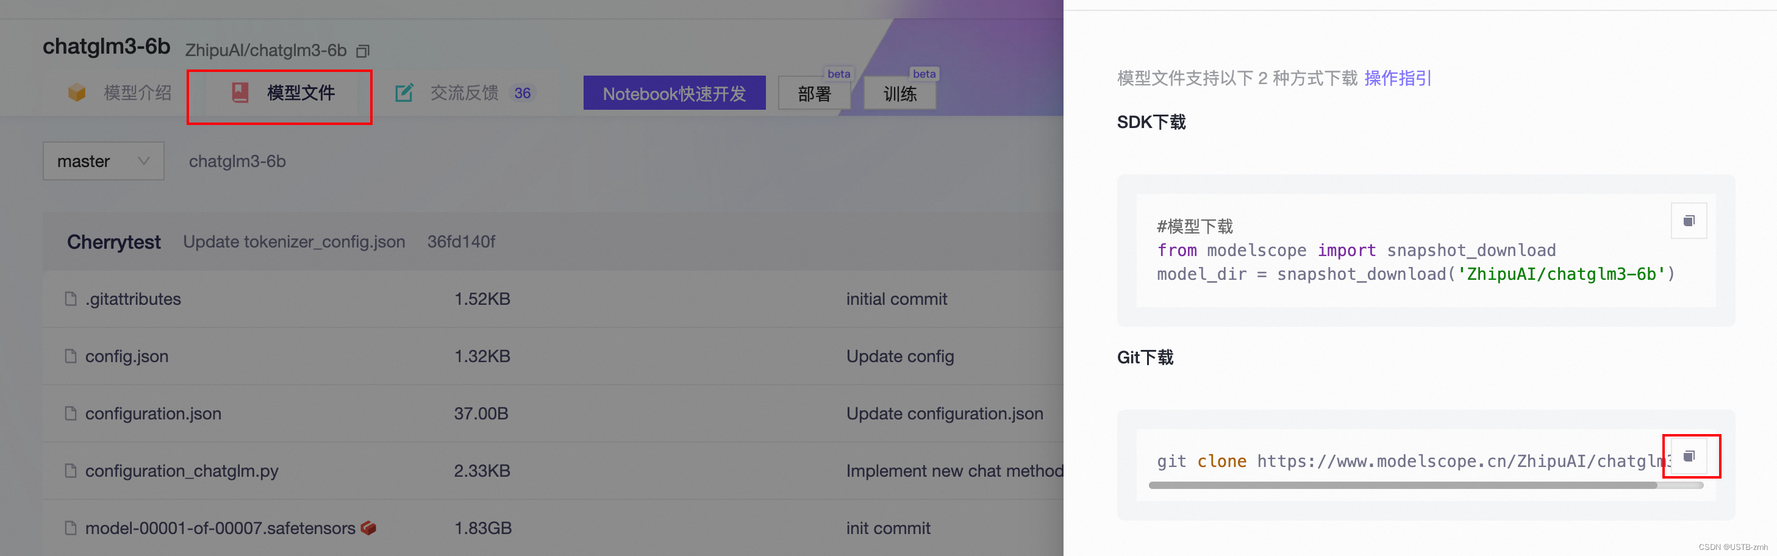This screenshot has width=1777, height=556.
Task: Click the chatglm3-6b breadcrumb path
Action: 237,162
